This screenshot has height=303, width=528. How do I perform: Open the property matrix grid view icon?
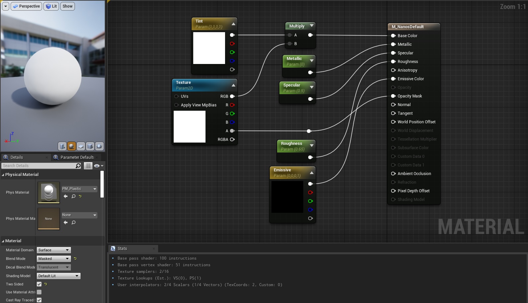click(88, 166)
